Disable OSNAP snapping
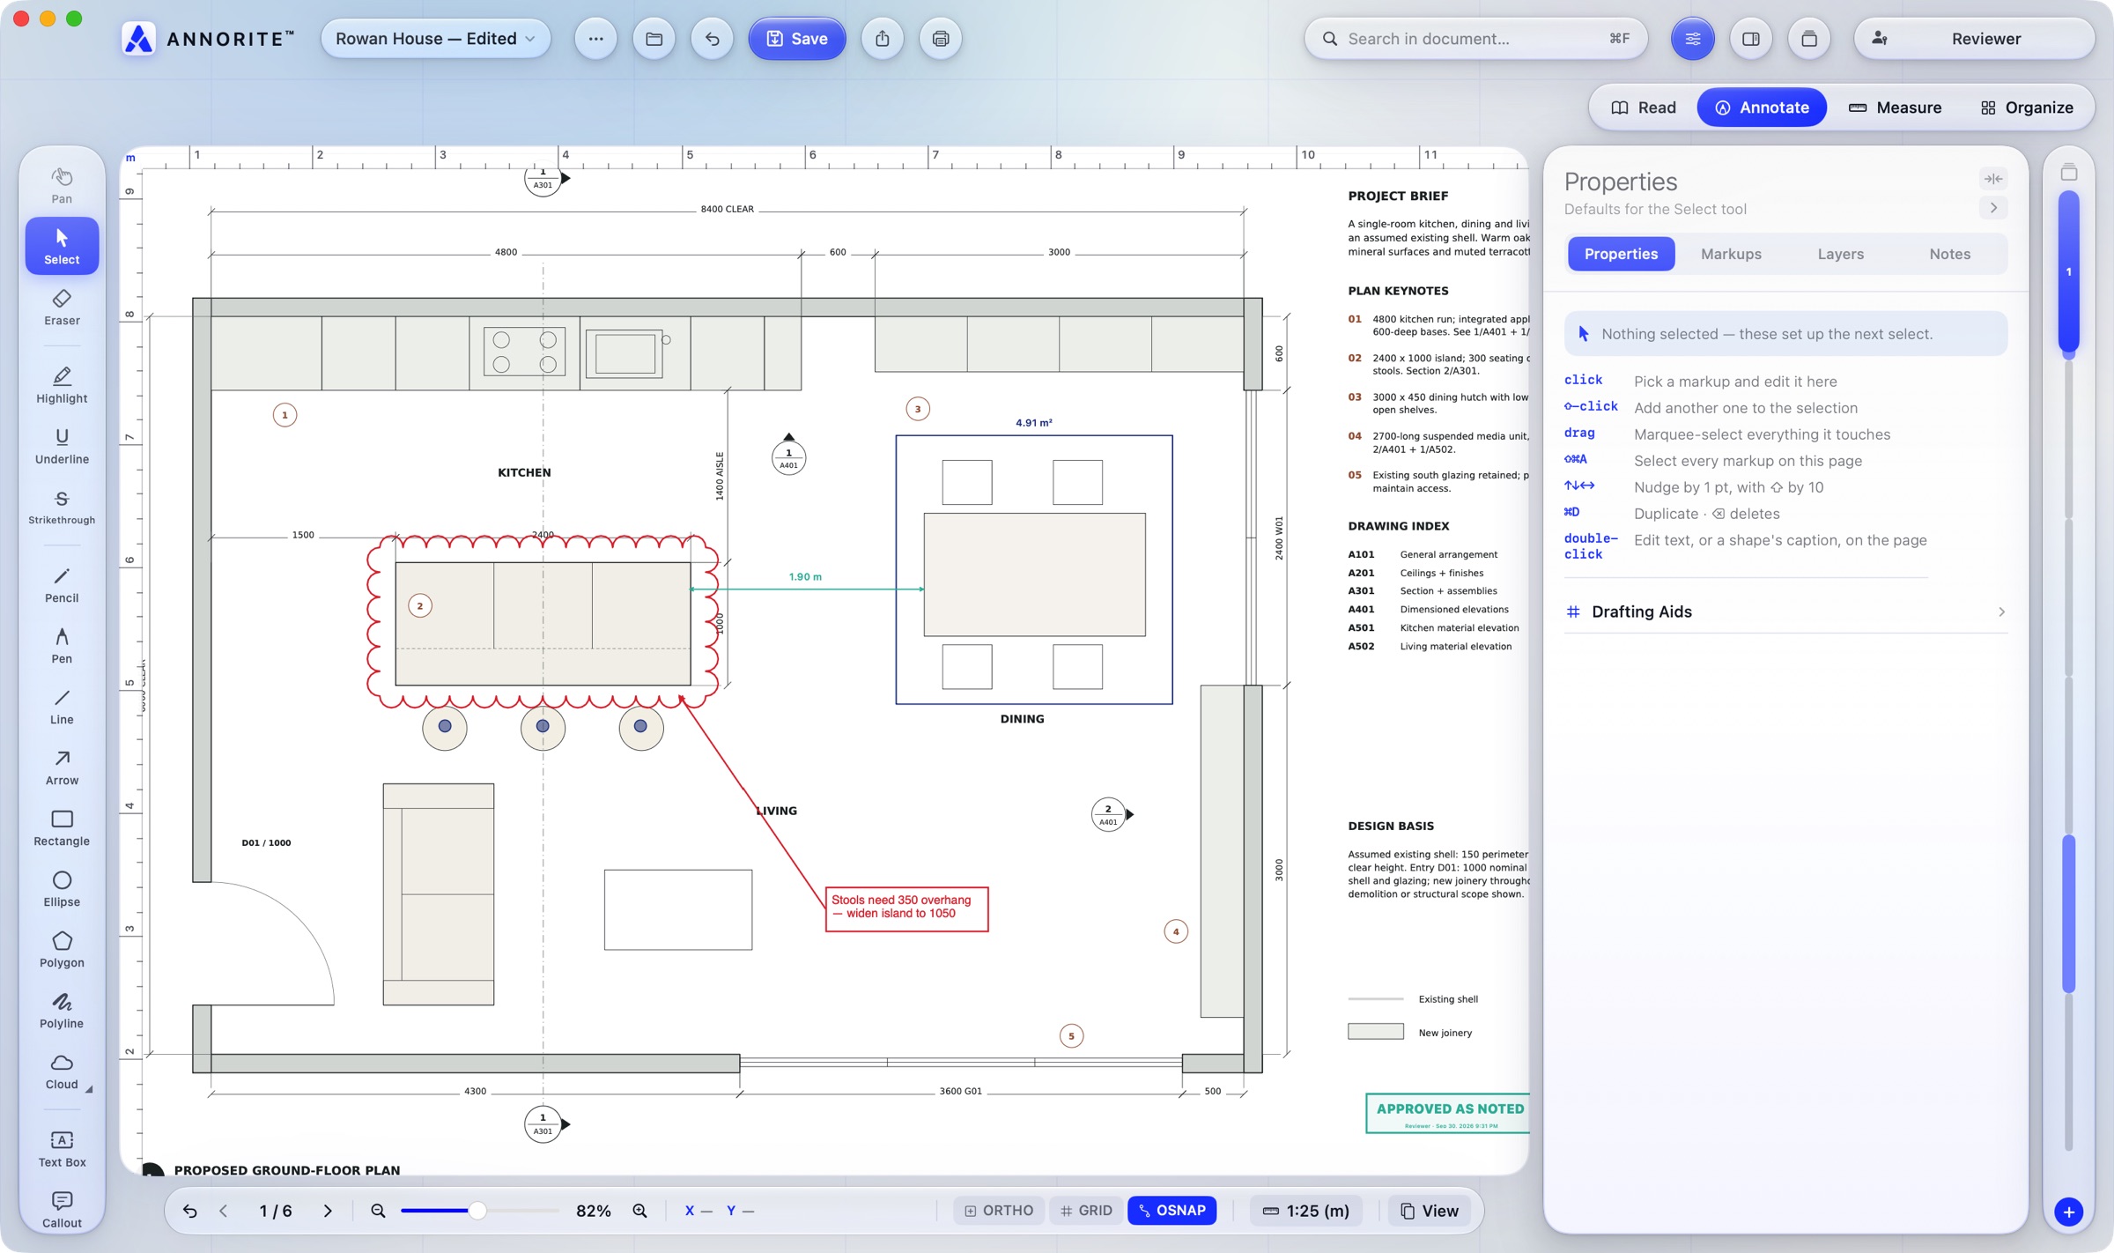 [x=1172, y=1211]
